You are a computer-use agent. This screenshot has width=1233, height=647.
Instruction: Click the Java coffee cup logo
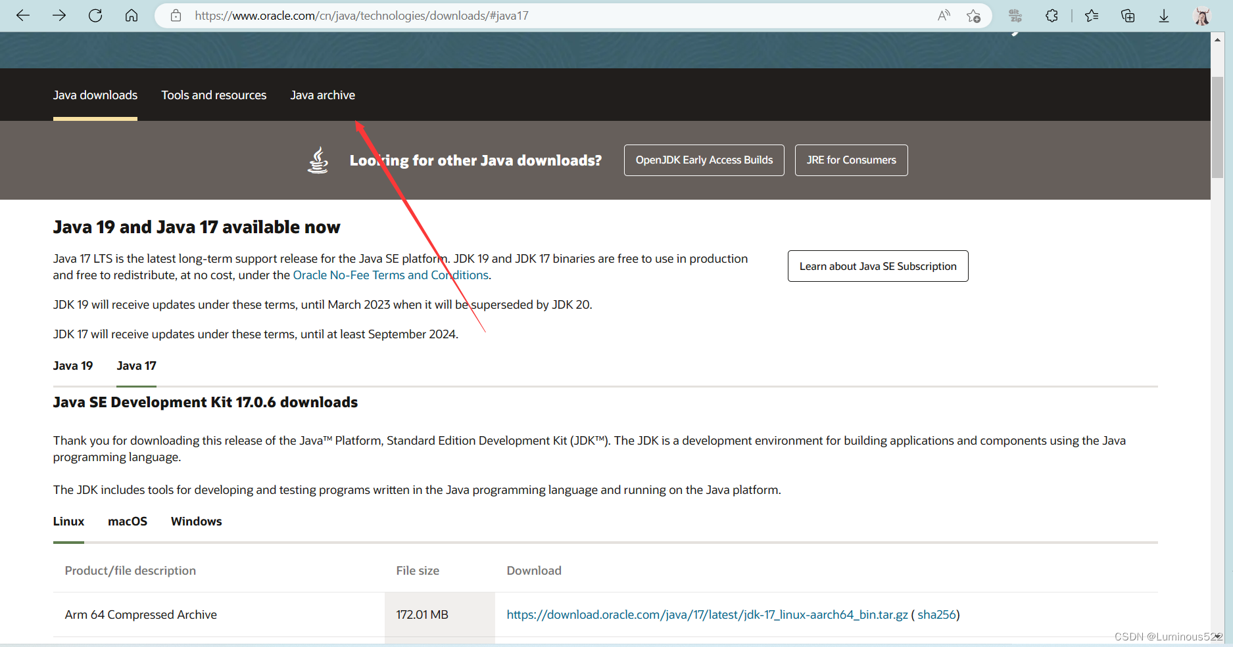tap(318, 160)
